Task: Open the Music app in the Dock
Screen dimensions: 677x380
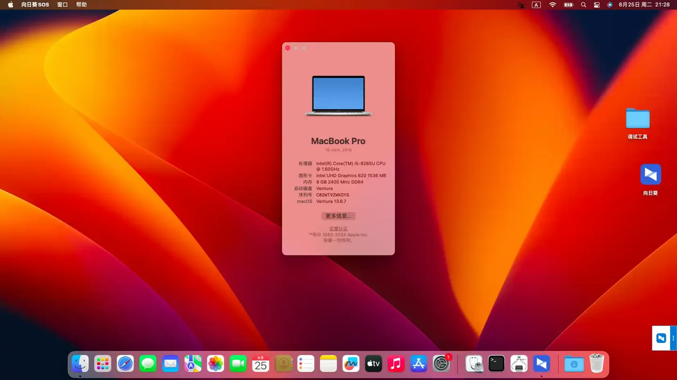Action: coord(396,364)
